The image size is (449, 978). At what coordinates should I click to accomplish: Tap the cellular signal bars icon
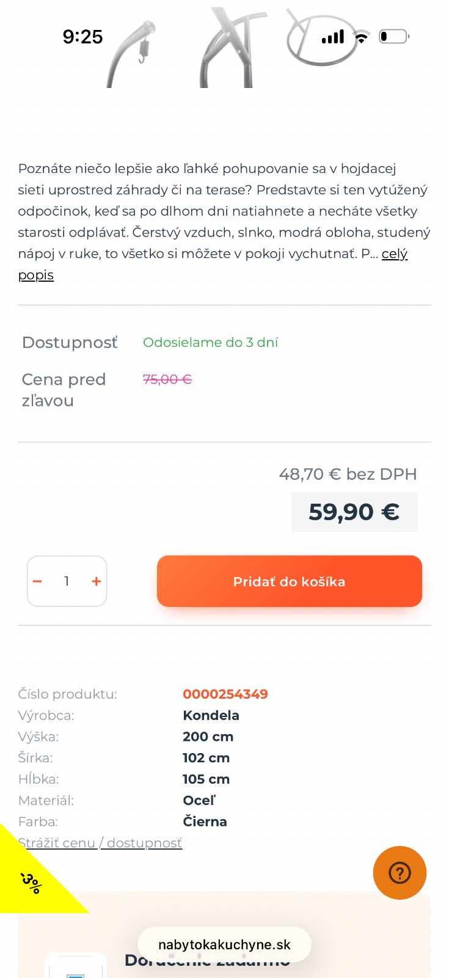pos(333,37)
